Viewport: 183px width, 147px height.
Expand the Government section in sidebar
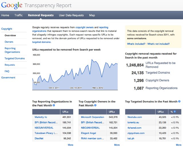(8, 77)
